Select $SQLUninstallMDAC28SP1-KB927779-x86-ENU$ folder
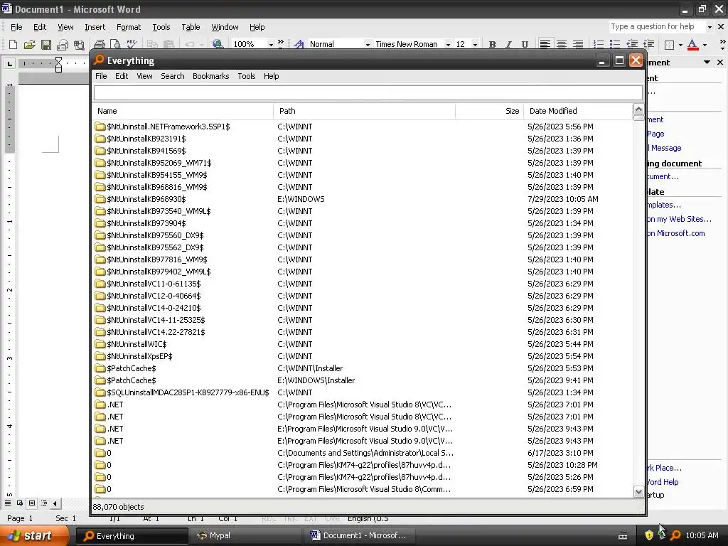728x546 pixels. point(362,392)
